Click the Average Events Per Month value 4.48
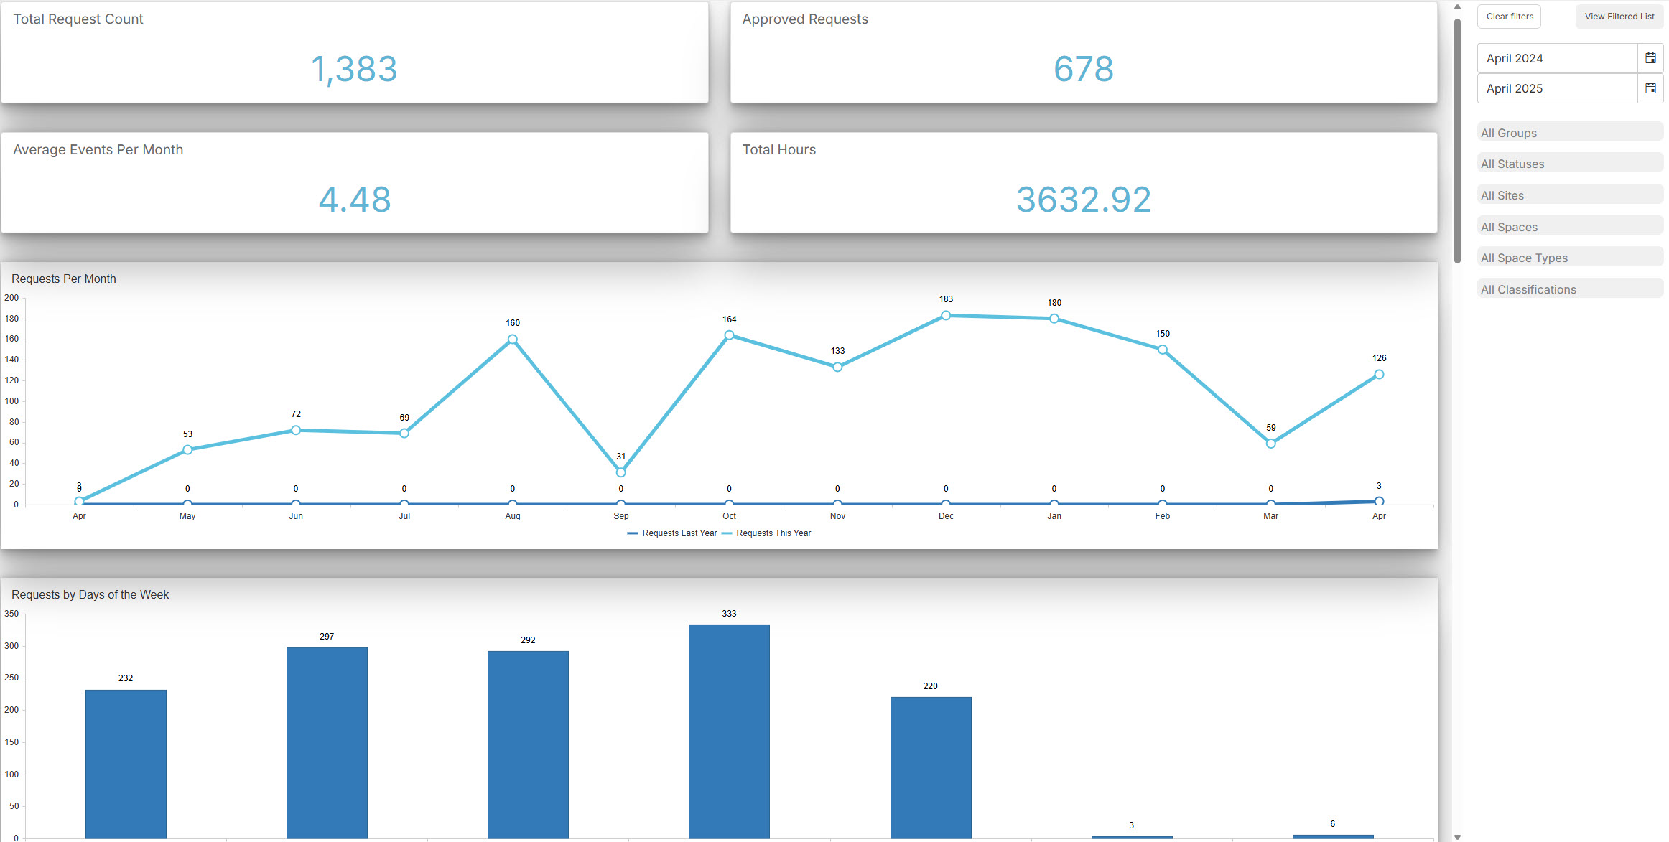The width and height of the screenshot is (1669, 842). coord(355,200)
